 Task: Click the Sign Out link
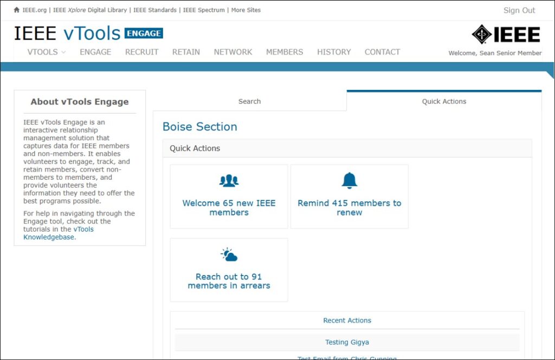pyautogui.click(x=519, y=10)
